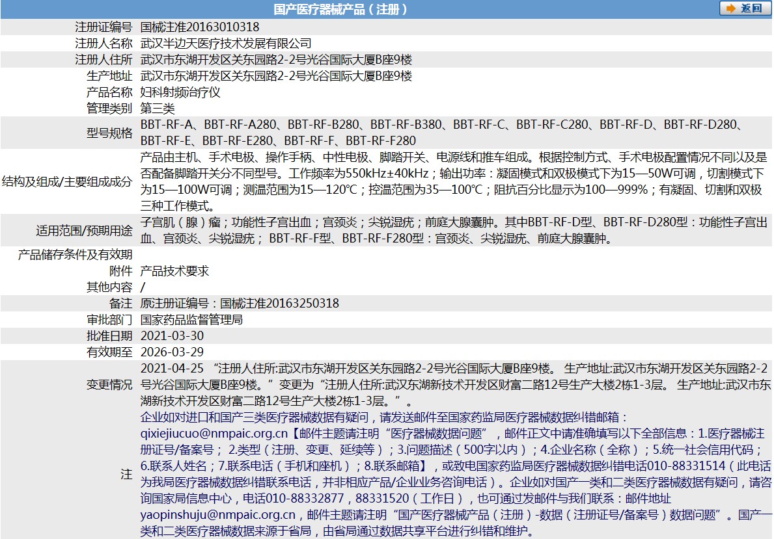
Task: Click email address yaopinshuju@nmpaic.org.cn
Action: 217,515
